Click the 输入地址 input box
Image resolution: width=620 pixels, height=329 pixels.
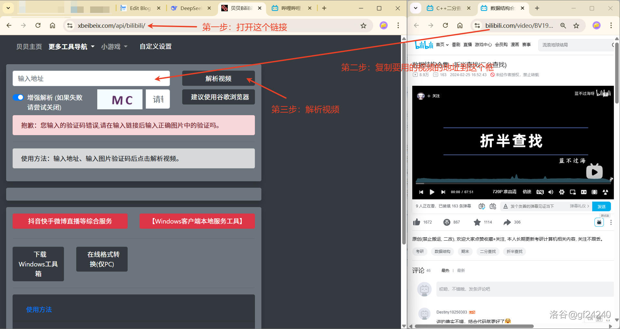91,78
